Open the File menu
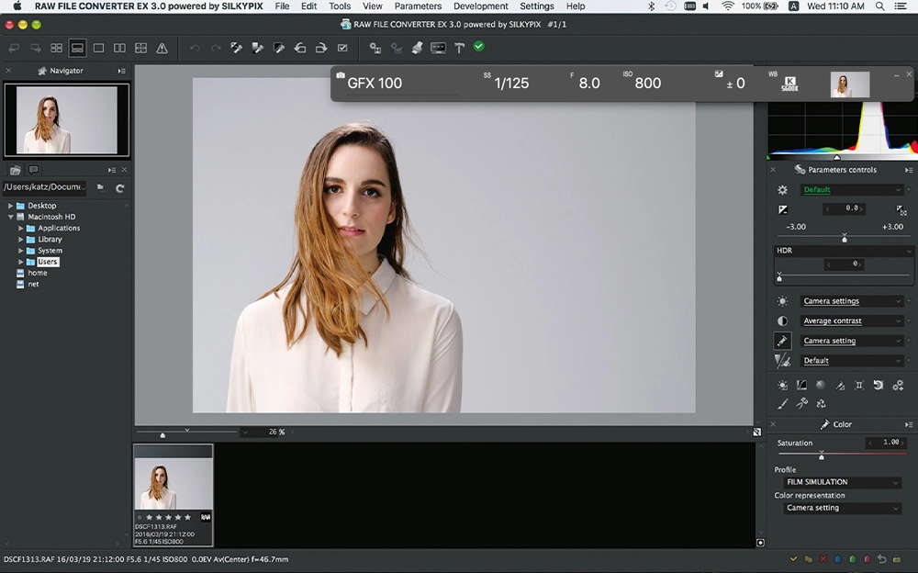This screenshot has height=573, width=918. click(282, 6)
